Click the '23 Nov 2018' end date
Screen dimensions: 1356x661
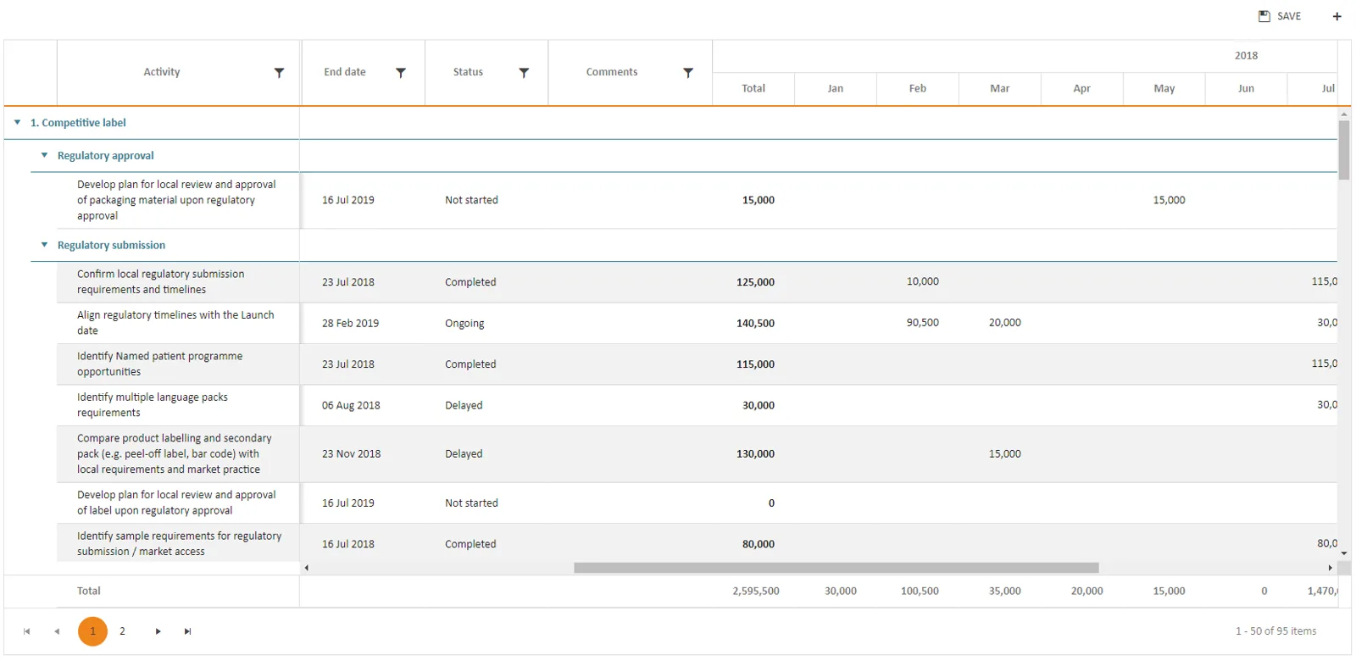(351, 454)
